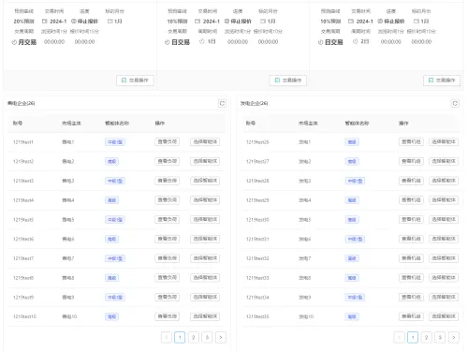Select page 1 in 发电企业 pagination
Viewport: 468px width, 351px height.
413,337
